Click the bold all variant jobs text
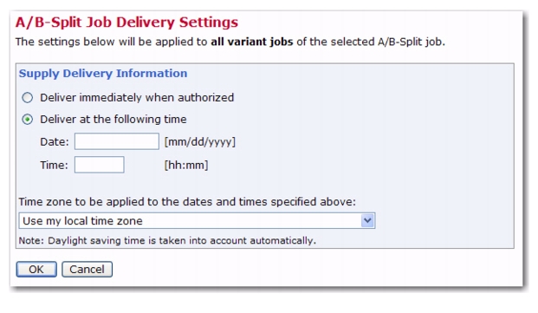The image size is (538, 313). click(252, 42)
